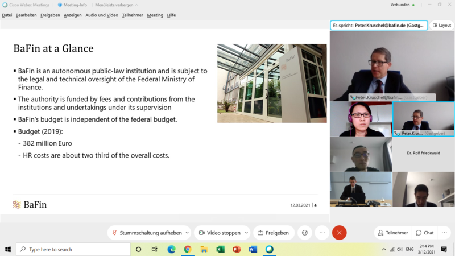The image size is (455, 256).
Task: Launch Microsoft Edge from taskbar
Action: [x=171, y=249]
